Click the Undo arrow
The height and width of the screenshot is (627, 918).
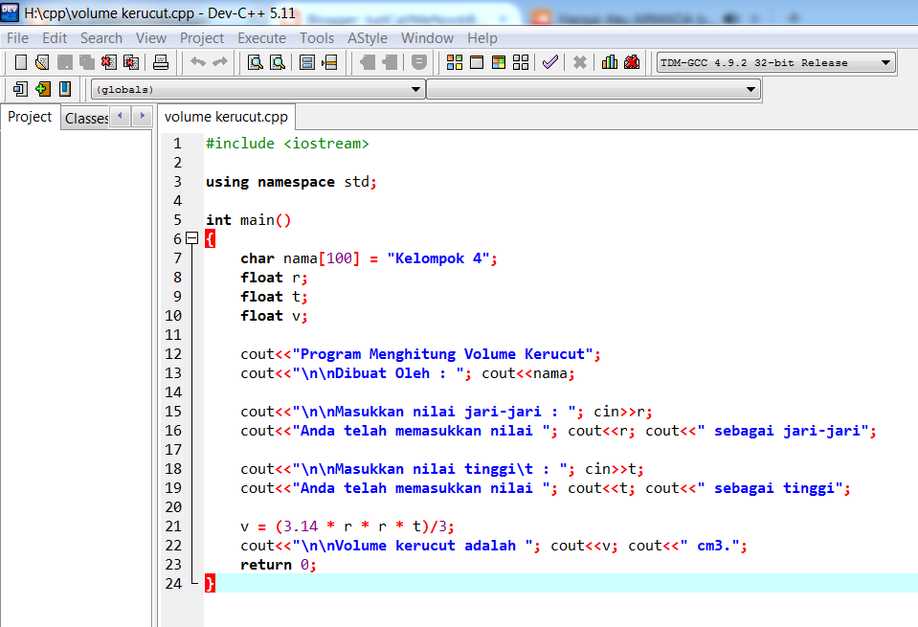pos(198,62)
